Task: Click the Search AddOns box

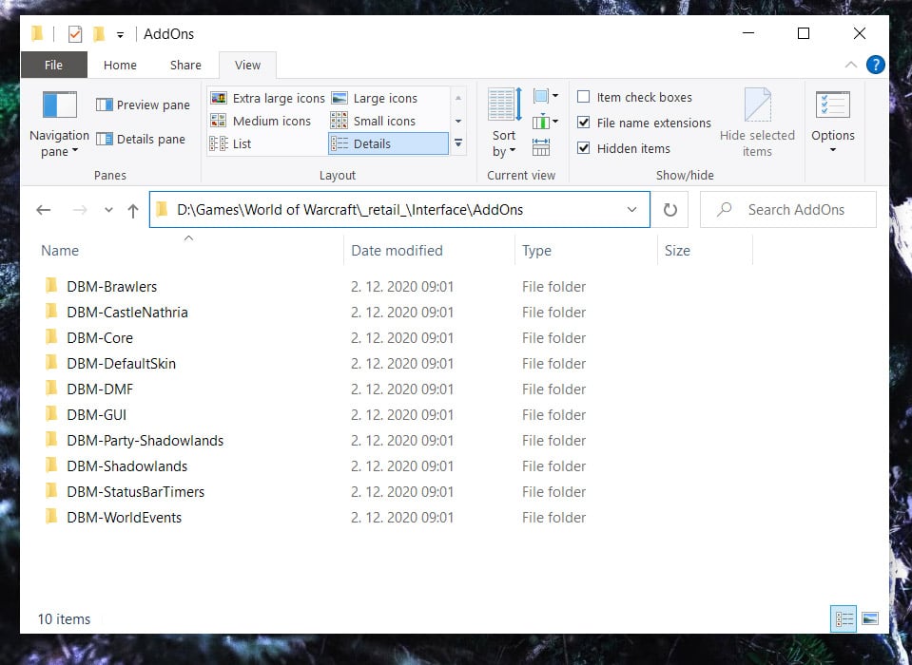Action: [x=788, y=210]
